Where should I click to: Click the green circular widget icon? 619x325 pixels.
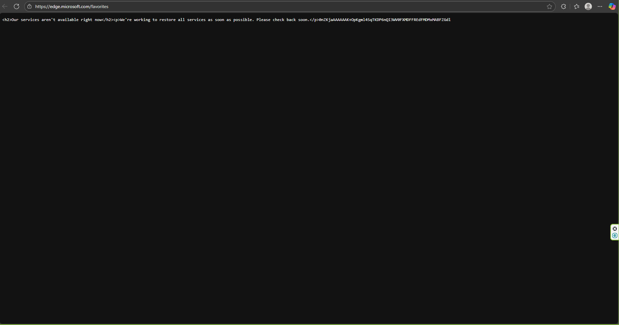pos(615,236)
